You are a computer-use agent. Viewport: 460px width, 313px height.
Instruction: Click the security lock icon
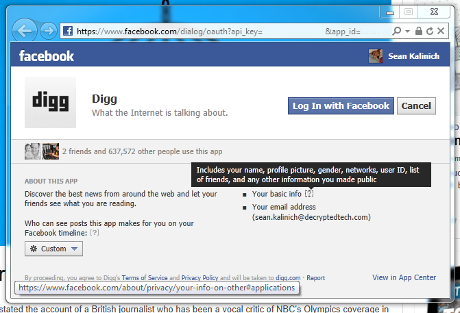419,31
